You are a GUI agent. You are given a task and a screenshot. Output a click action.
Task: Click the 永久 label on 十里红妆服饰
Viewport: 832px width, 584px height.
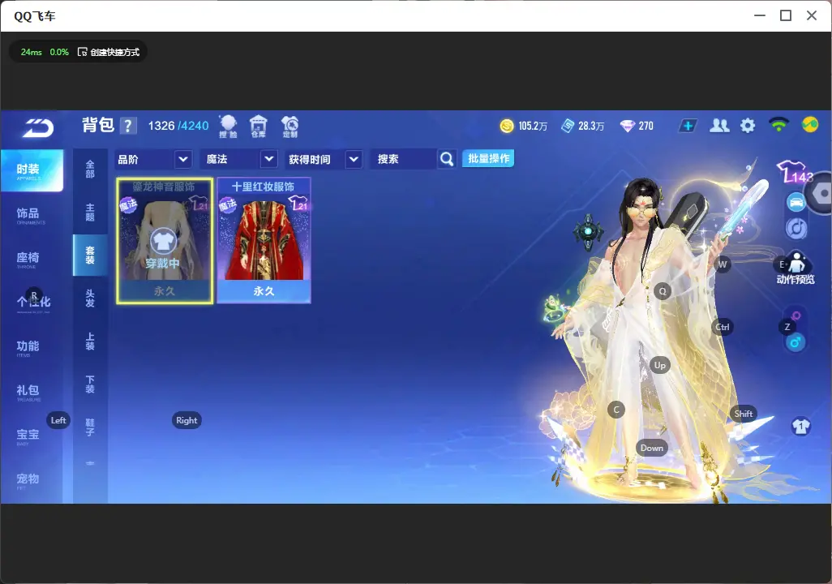tap(264, 291)
